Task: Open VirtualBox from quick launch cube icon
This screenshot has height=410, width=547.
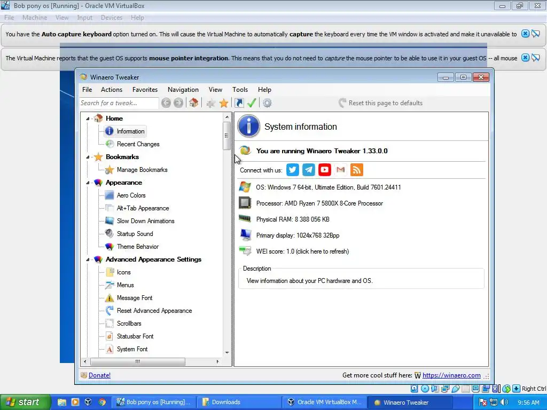Action: (x=88, y=402)
